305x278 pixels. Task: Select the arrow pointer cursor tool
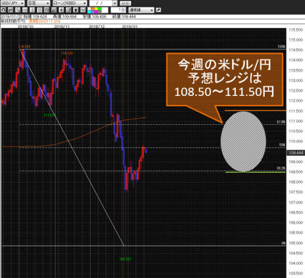(x=61, y=10)
